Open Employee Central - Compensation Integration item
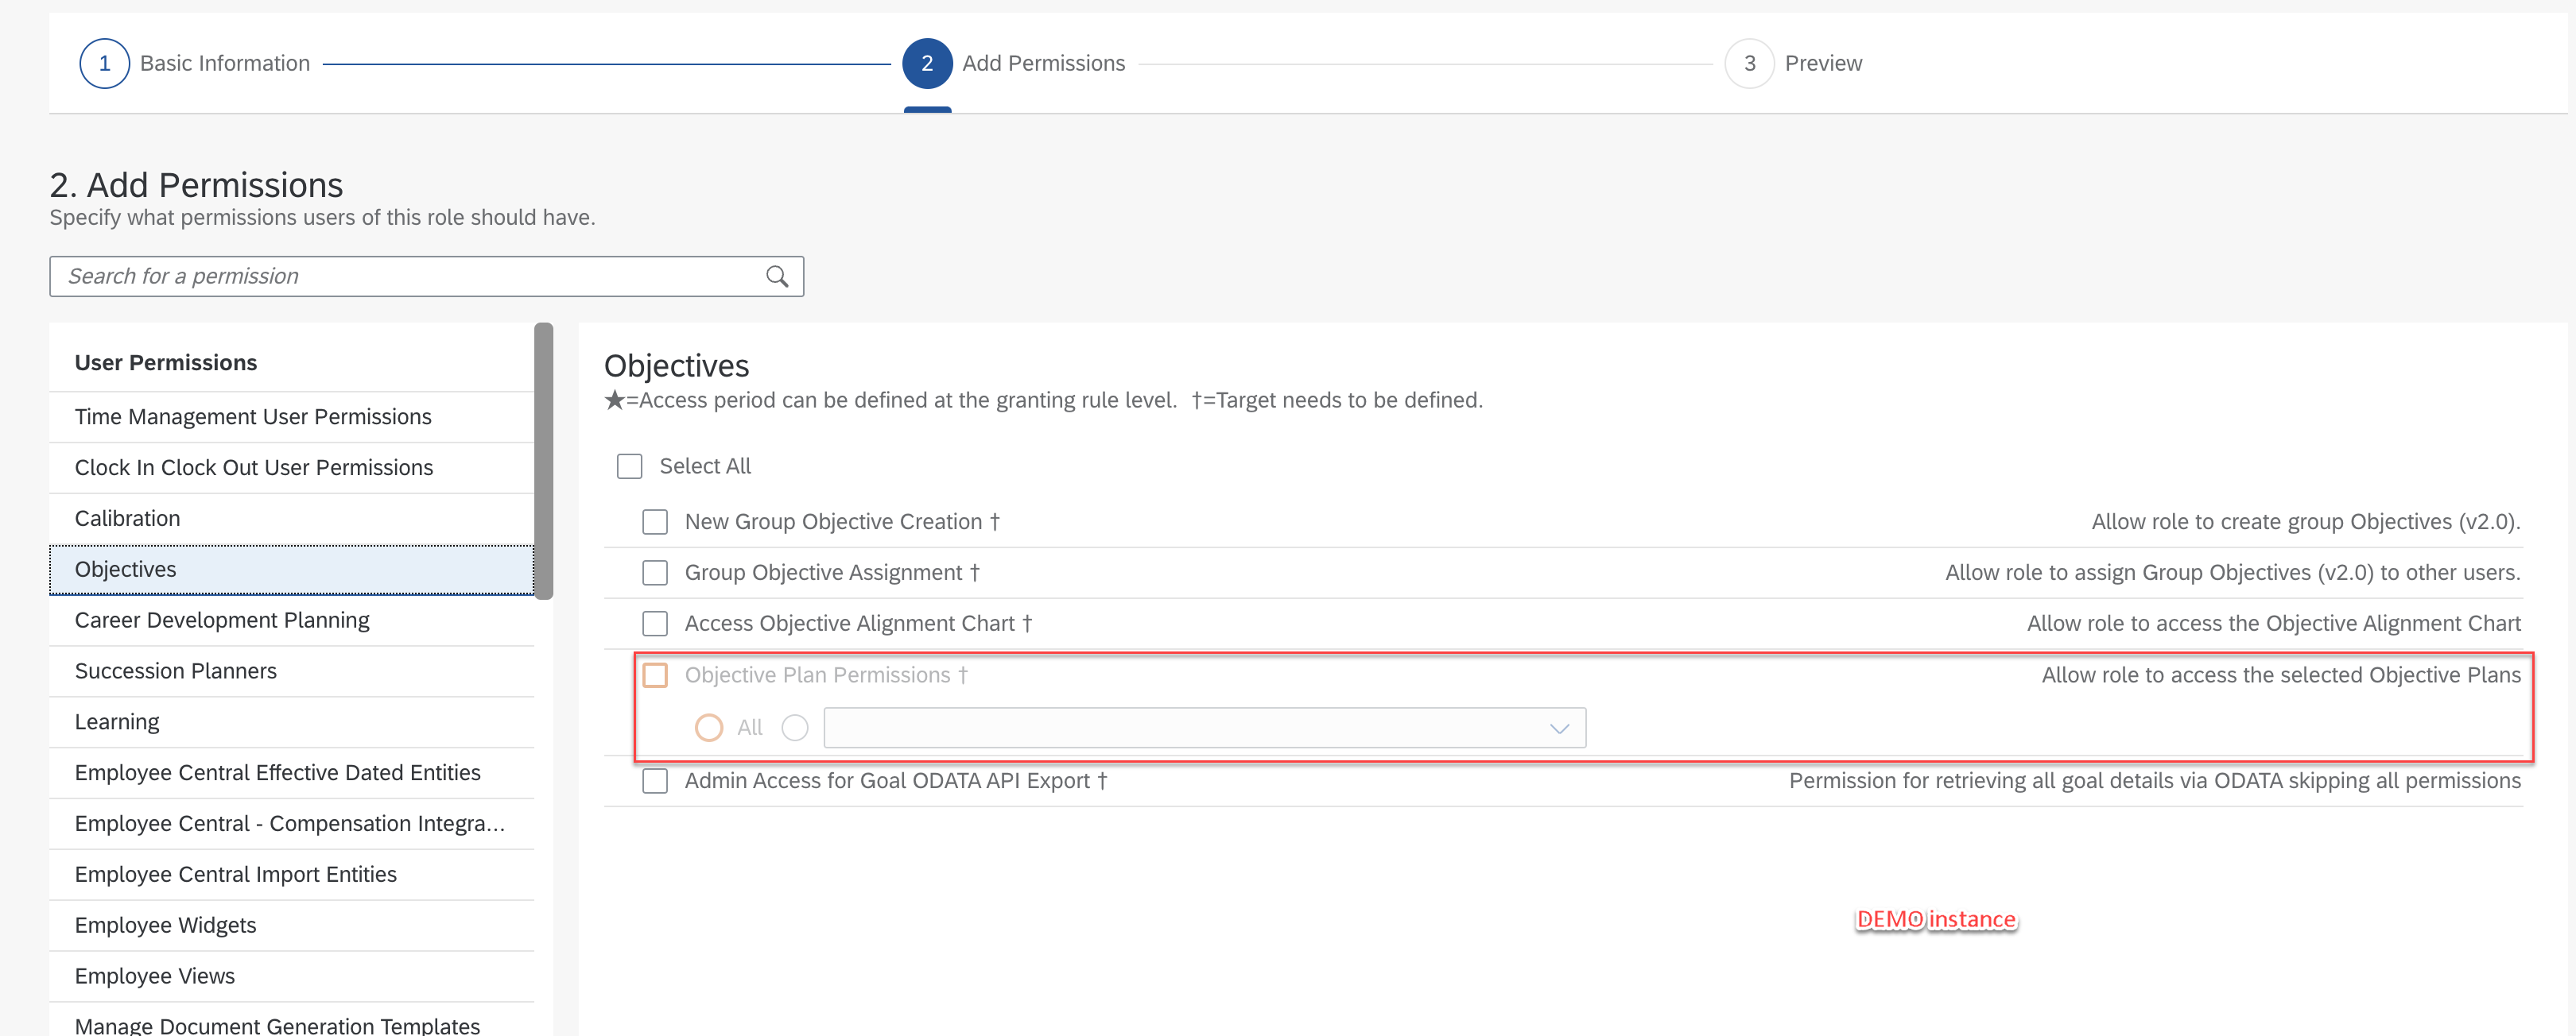Screen dimensions: 2576x1036 [x=291, y=825]
